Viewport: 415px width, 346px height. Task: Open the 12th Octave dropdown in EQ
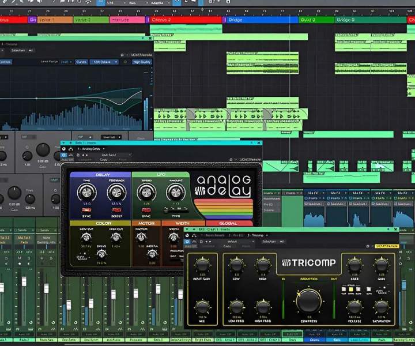(x=104, y=62)
